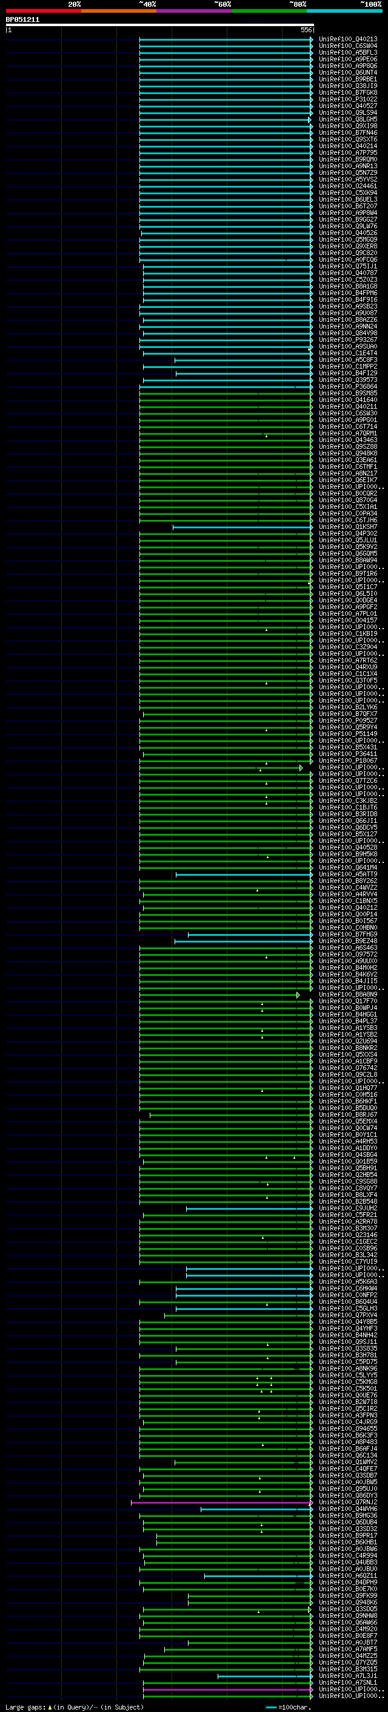Click the cyan ~100% identity legend segment

344,11
